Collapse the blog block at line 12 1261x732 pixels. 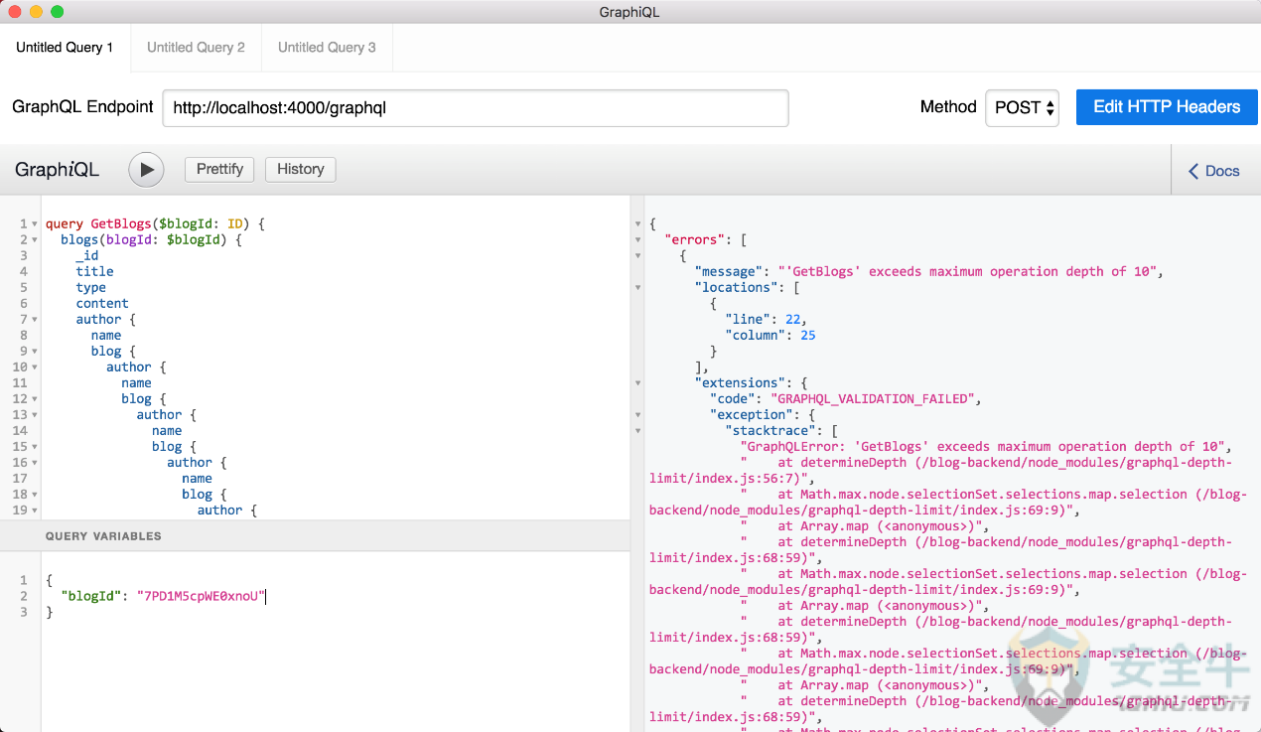click(35, 399)
